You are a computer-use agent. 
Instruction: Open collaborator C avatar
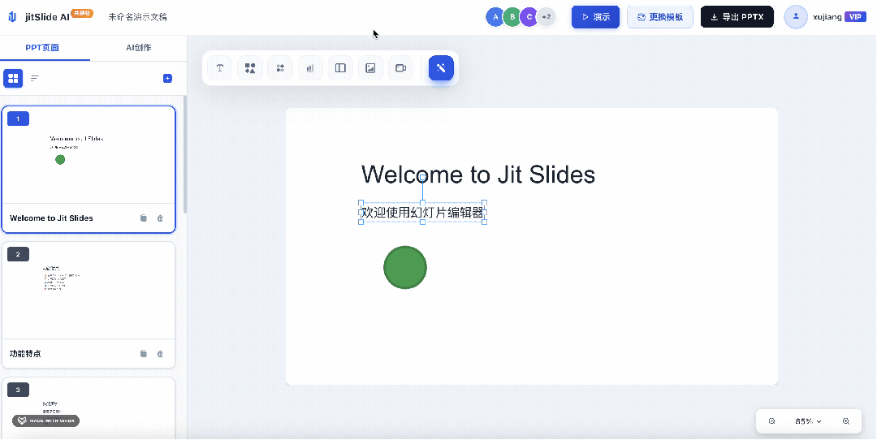[x=529, y=17]
